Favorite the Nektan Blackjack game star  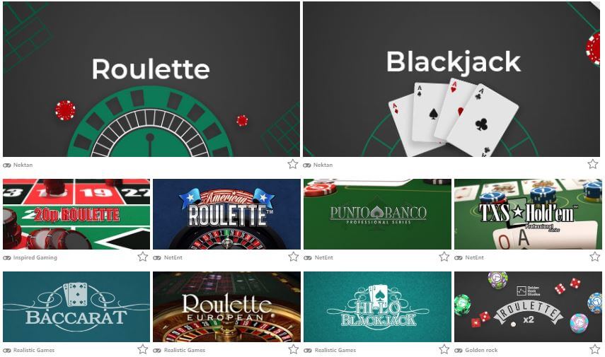point(593,164)
